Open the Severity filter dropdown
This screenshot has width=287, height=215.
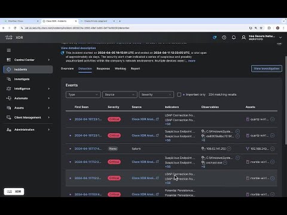(156, 94)
